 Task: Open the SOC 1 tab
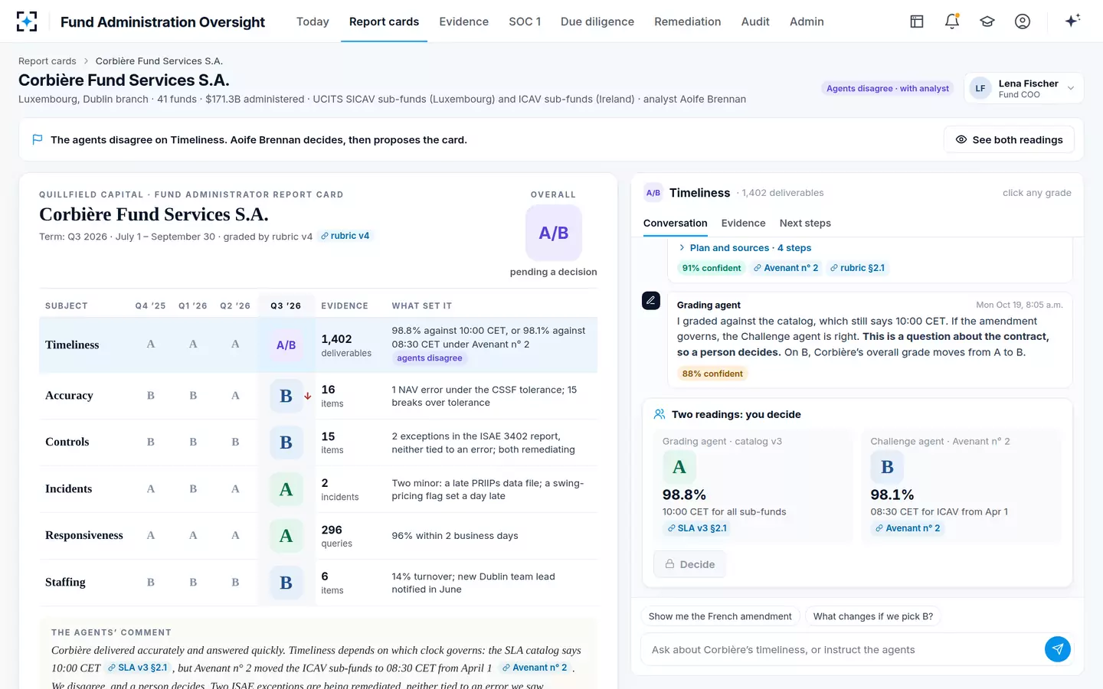click(525, 21)
